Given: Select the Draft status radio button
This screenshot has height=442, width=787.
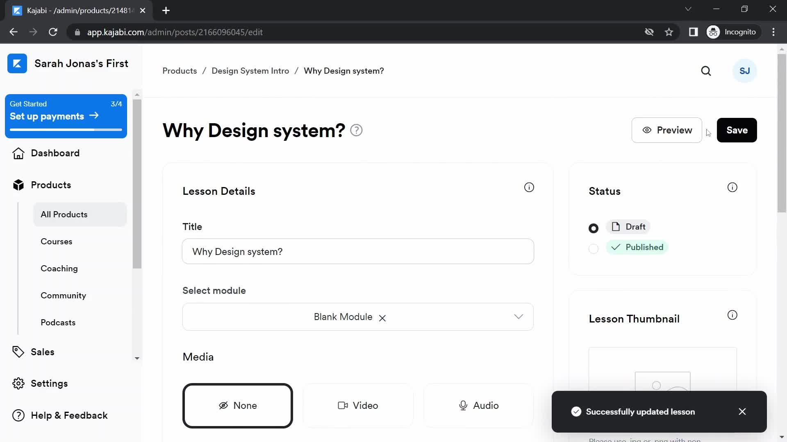Looking at the screenshot, I should 593,228.
